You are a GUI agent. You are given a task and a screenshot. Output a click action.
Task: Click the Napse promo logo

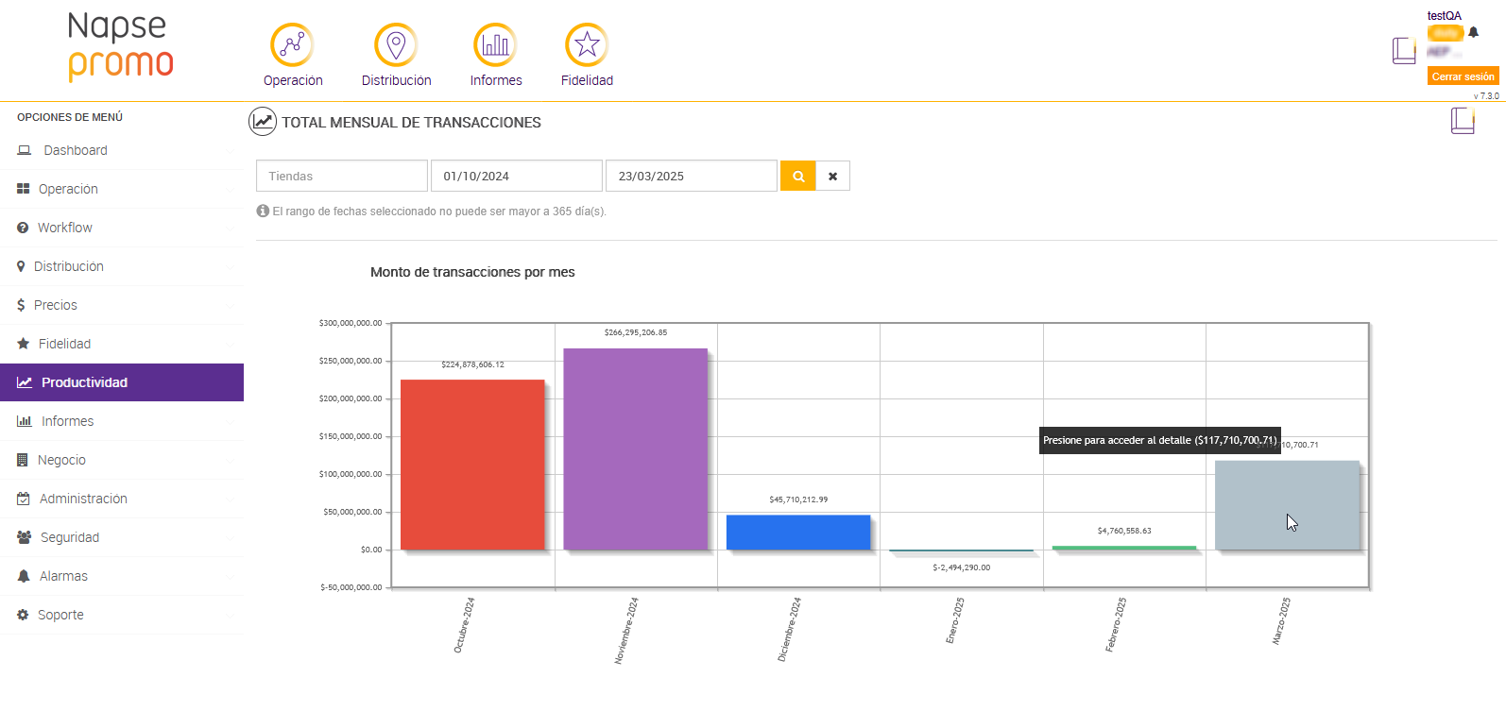coord(120,45)
